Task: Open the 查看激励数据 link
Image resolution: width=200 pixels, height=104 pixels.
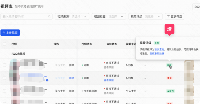Action: (x=157, y=54)
